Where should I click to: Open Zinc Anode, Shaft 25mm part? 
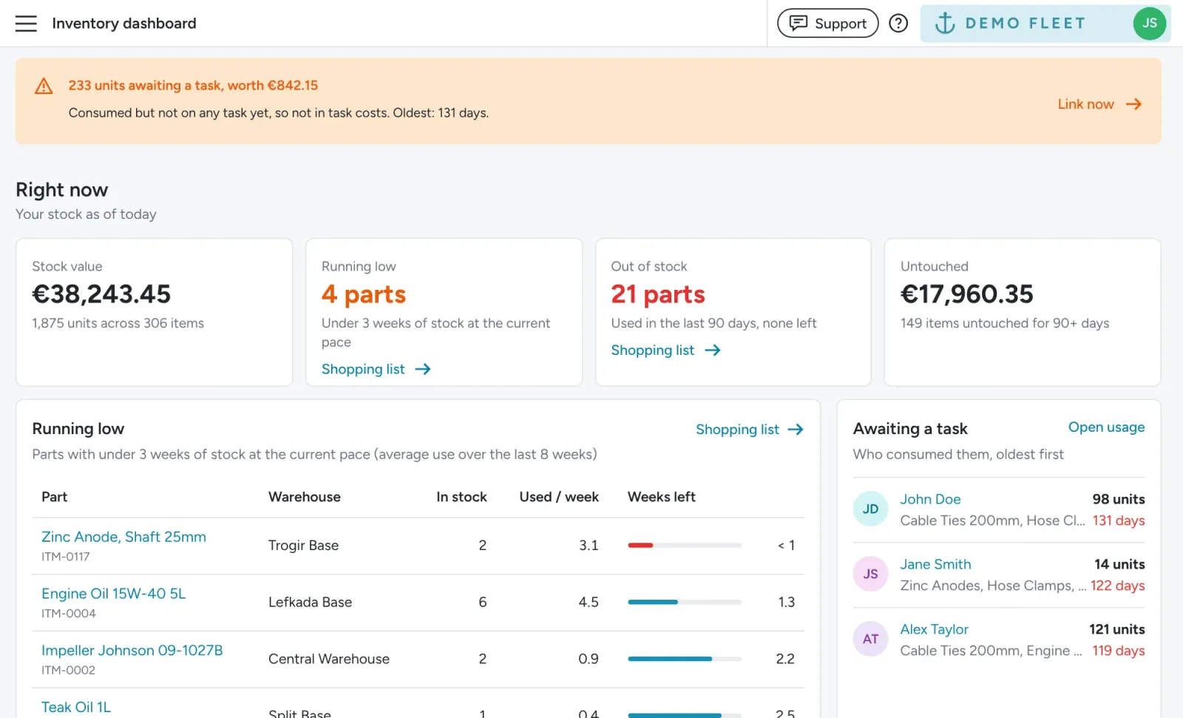[x=123, y=537]
